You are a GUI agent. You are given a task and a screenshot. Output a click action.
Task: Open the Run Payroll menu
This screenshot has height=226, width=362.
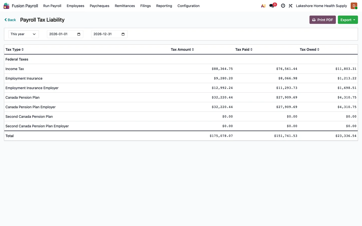click(52, 6)
